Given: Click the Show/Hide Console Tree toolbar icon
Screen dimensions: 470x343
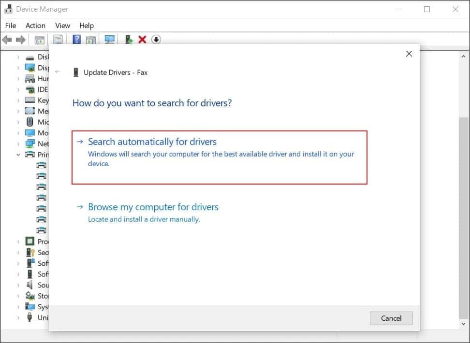Looking at the screenshot, I should pyautogui.click(x=40, y=39).
